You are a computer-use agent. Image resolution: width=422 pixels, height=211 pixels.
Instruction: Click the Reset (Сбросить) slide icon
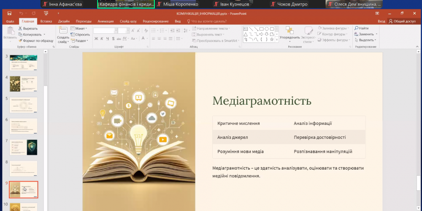pyautogui.click(x=73, y=35)
